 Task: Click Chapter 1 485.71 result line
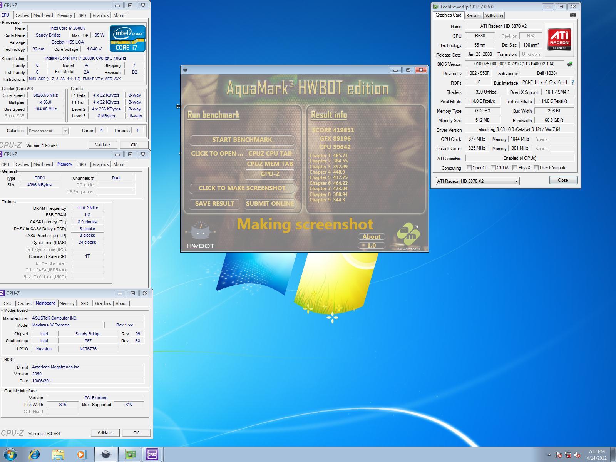coord(328,156)
